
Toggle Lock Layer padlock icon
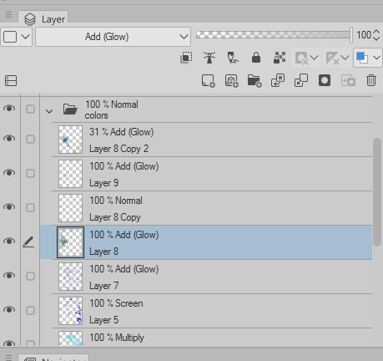[256, 58]
